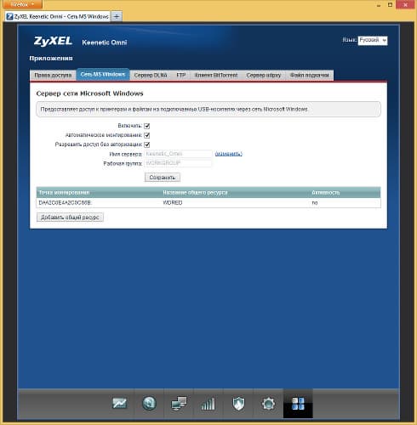Screen dimensions: 417x425
Task: Click the (изменить) link
Action: pyautogui.click(x=228, y=154)
